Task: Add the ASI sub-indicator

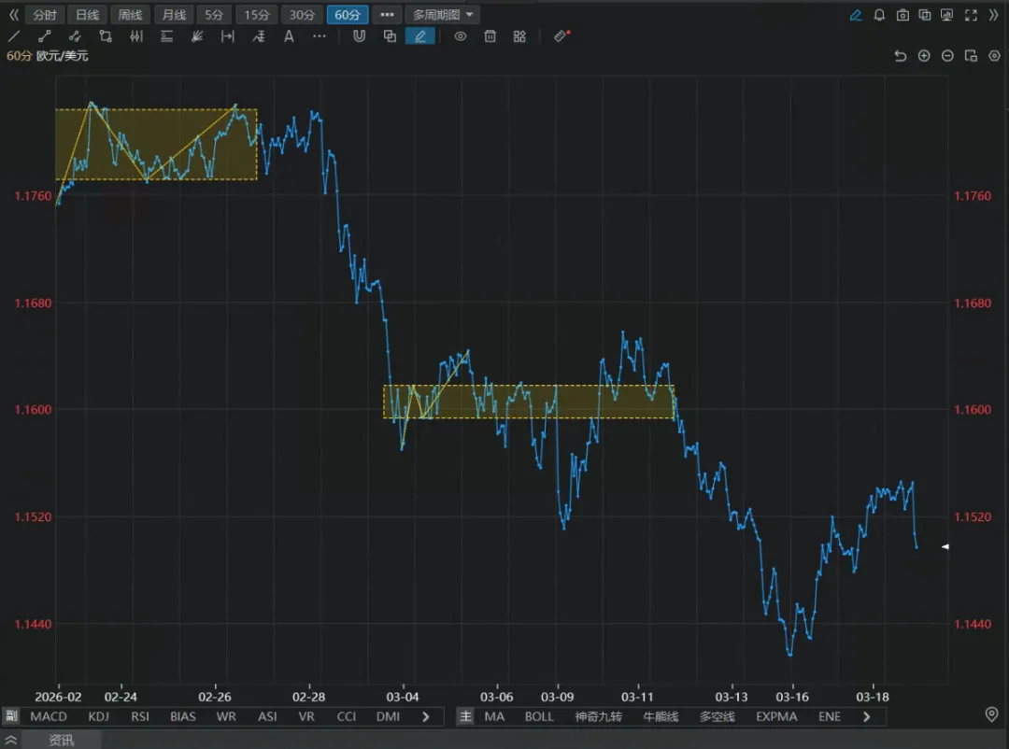Action: (267, 716)
